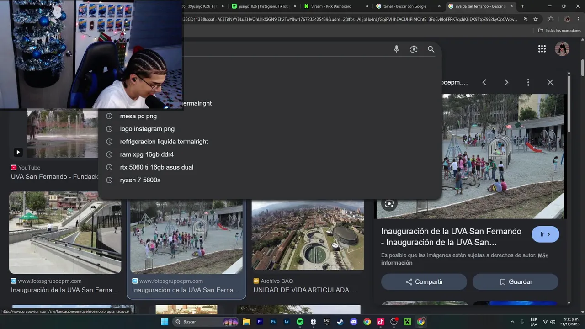Image resolution: width=585 pixels, height=329 pixels.
Task: Open the Windows Start menu
Action: (165, 322)
